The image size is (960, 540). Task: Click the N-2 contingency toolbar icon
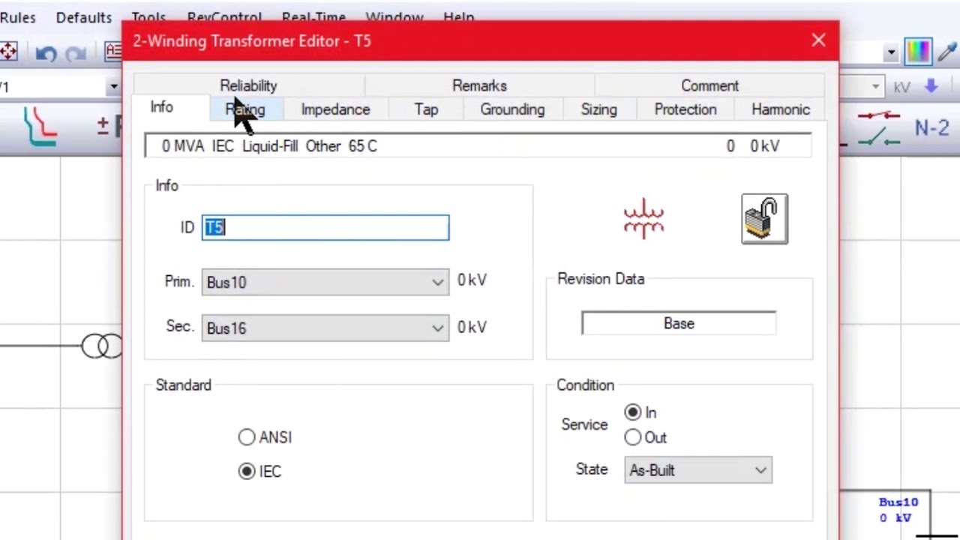[x=932, y=127]
